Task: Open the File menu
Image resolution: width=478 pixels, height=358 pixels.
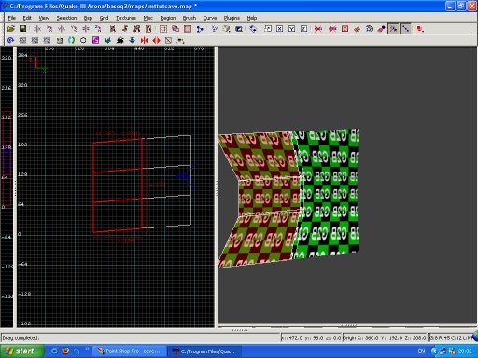Action: (x=12, y=18)
